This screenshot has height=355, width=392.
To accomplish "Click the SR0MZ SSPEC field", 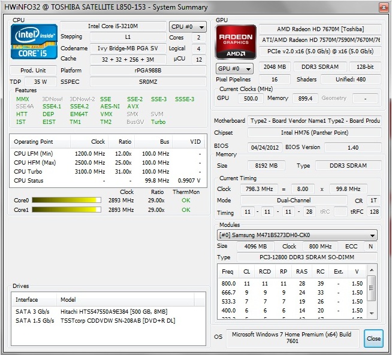I will click(x=148, y=81).
